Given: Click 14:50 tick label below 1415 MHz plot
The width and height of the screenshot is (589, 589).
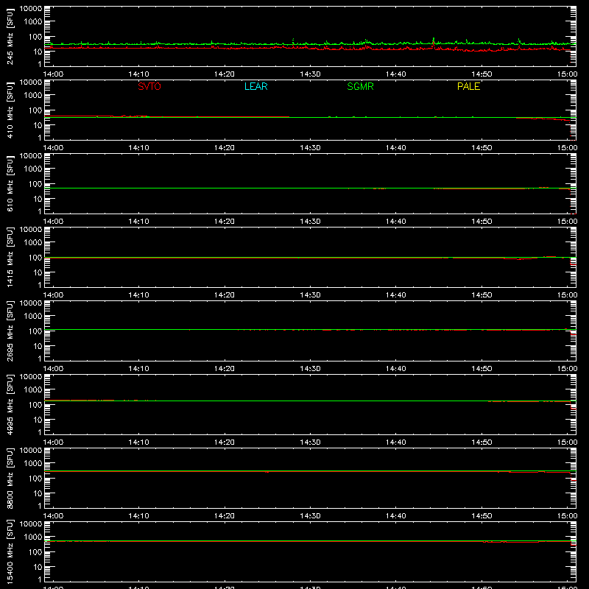Looking at the screenshot, I should click(x=482, y=295).
